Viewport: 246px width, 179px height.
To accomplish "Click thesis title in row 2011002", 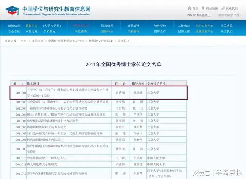I will pyautogui.click(x=68, y=102).
